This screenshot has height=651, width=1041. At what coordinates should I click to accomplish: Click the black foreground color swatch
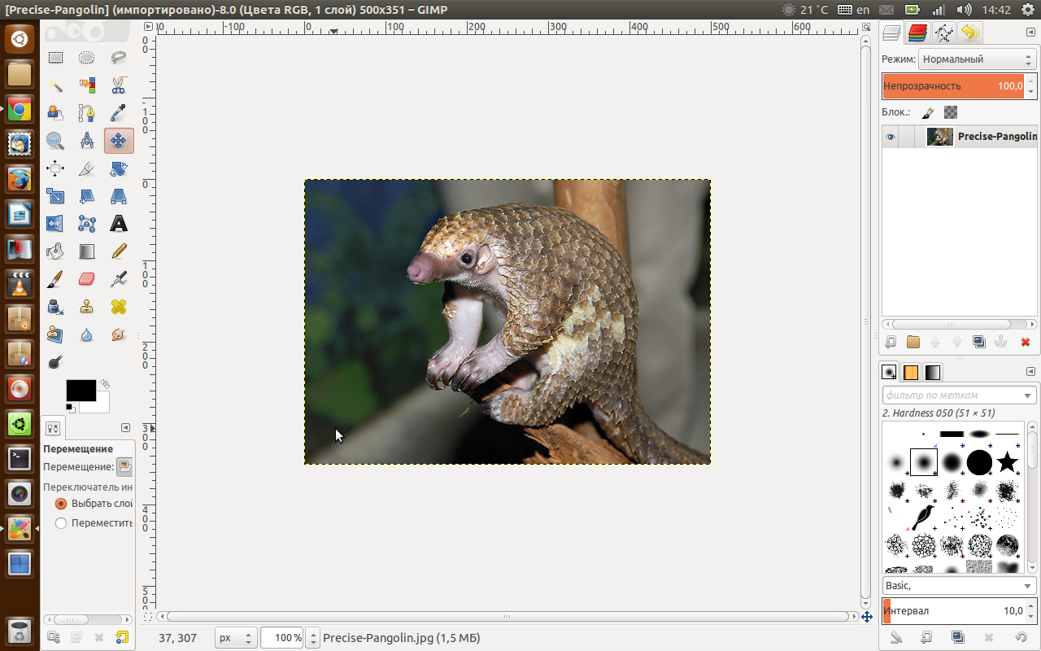click(81, 390)
